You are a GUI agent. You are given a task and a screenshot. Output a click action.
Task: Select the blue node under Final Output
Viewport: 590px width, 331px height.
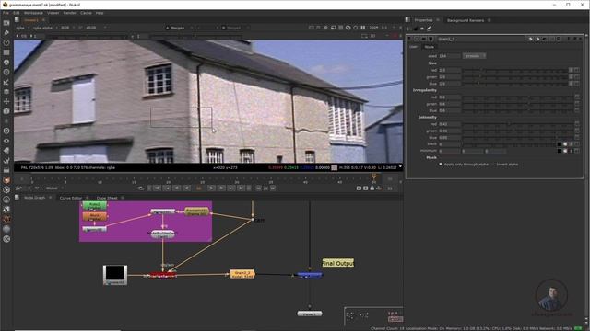(310, 275)
